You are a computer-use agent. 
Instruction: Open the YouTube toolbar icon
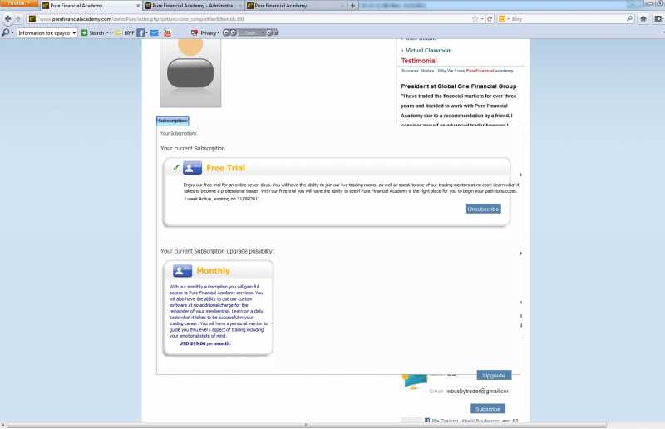coord(168,32)
